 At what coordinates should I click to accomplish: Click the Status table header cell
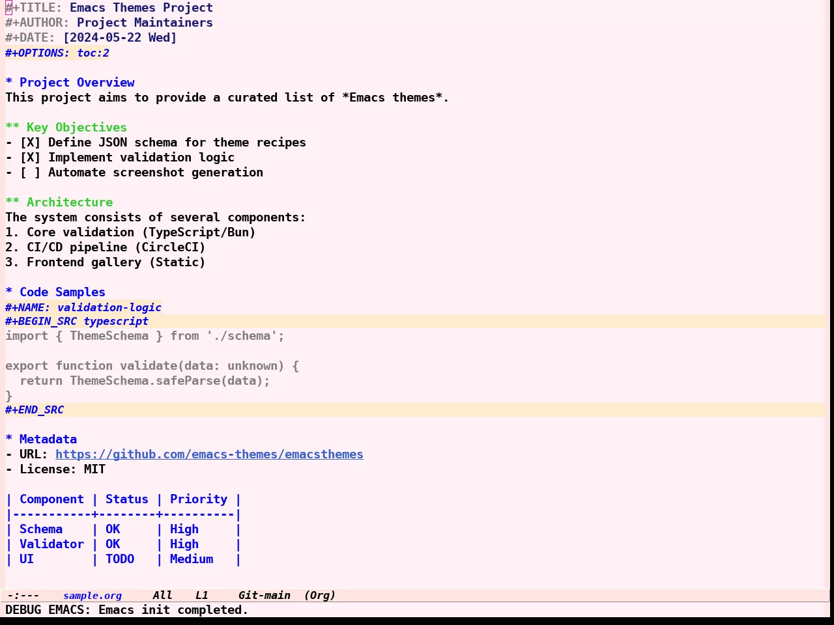(x=127, y=499)
